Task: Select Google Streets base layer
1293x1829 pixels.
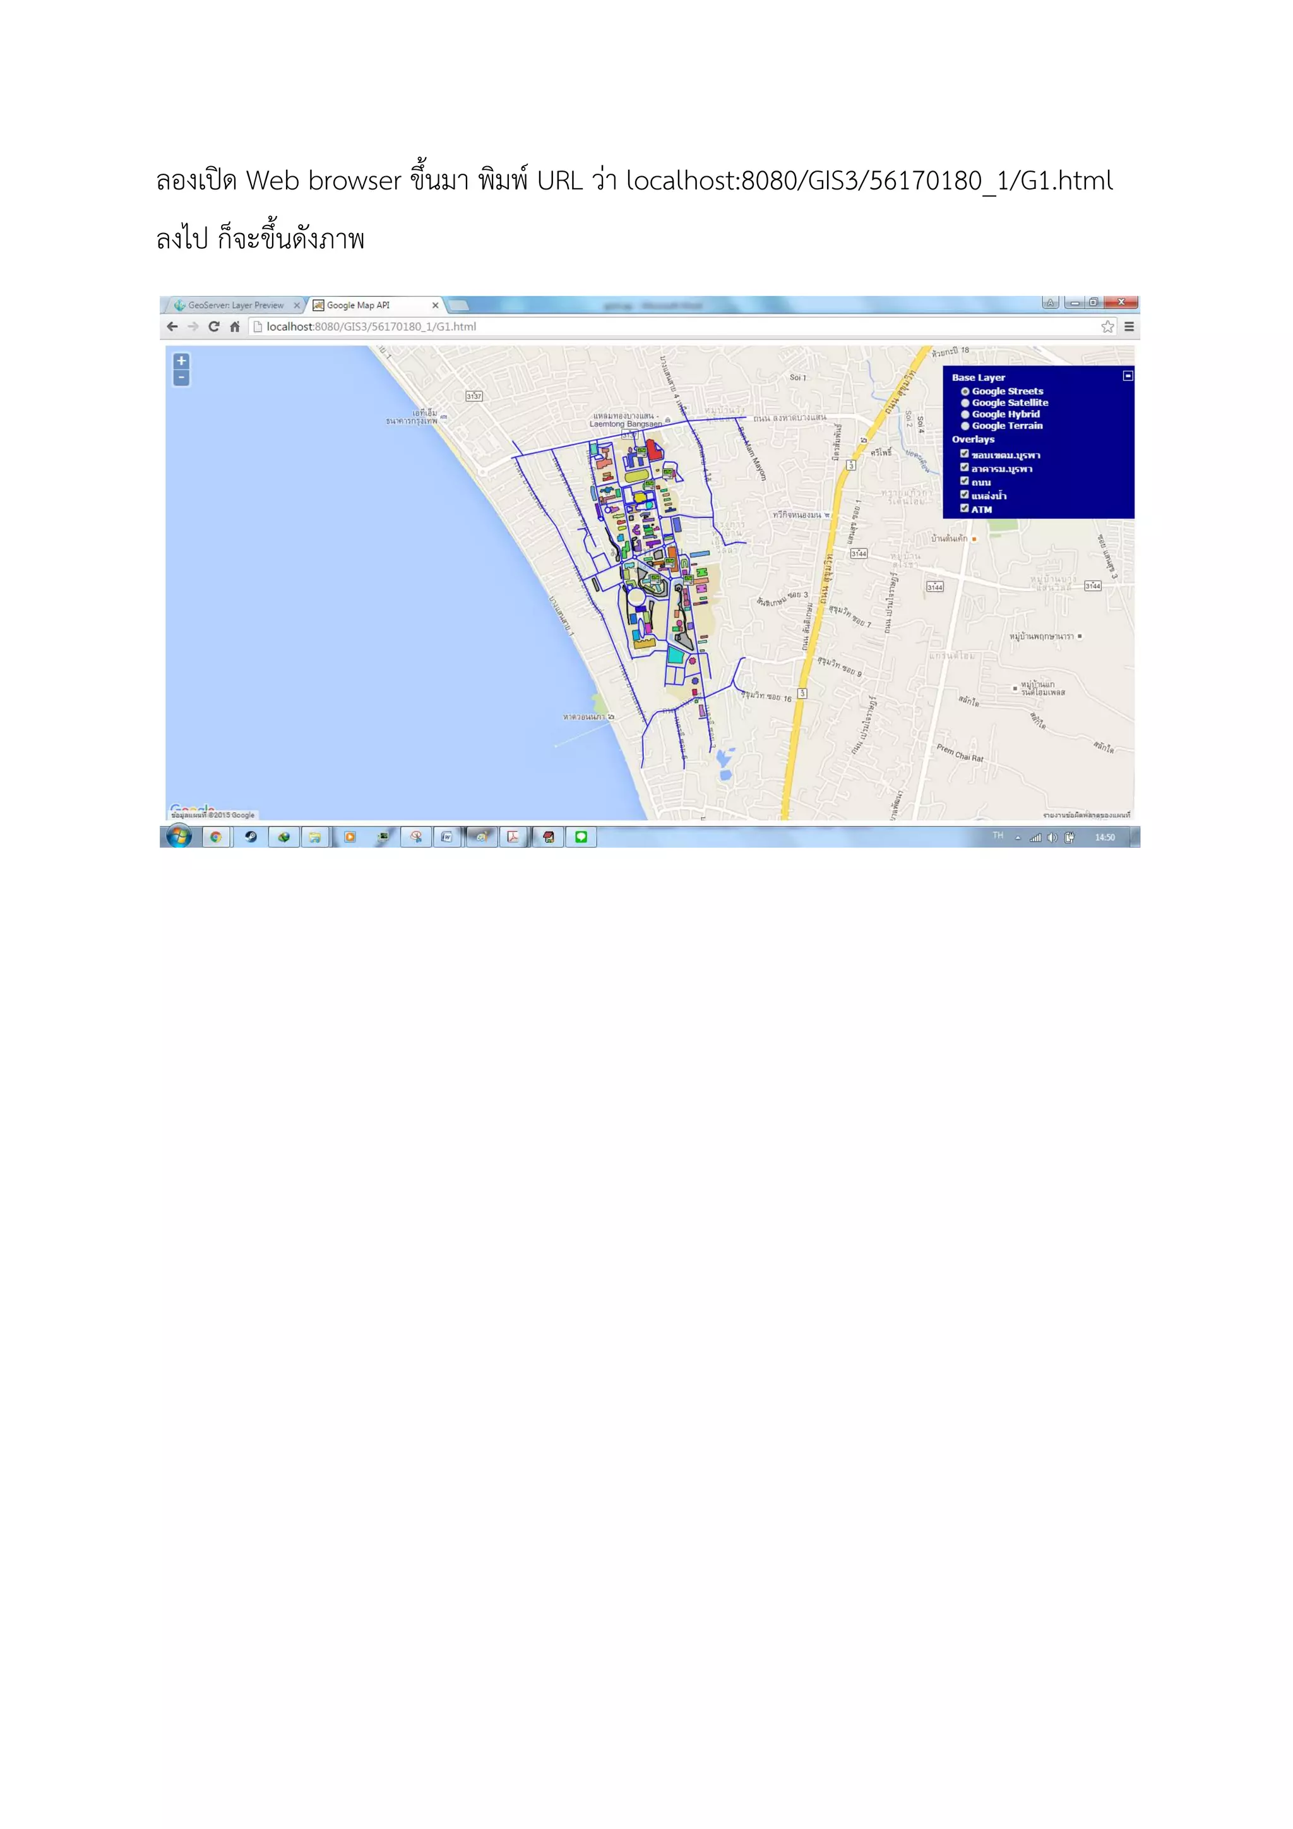Action: point(965,391)
